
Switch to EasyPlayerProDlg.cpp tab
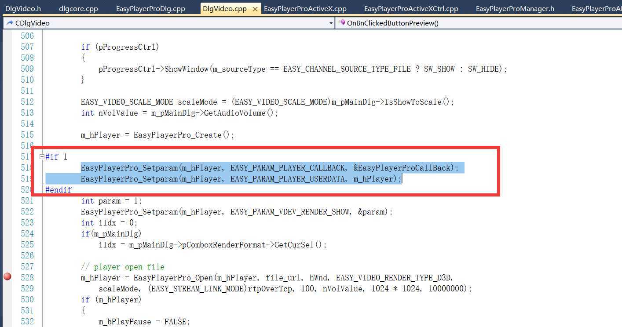coord(150,8)
